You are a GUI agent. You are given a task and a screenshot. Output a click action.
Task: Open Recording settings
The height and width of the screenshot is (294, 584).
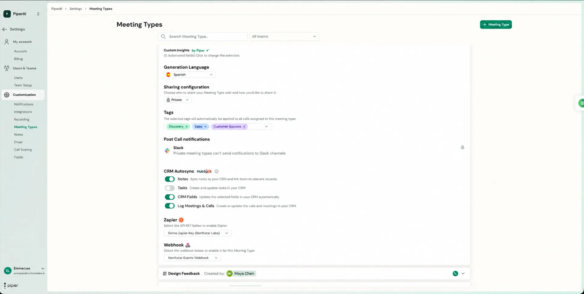coord(22,119)
